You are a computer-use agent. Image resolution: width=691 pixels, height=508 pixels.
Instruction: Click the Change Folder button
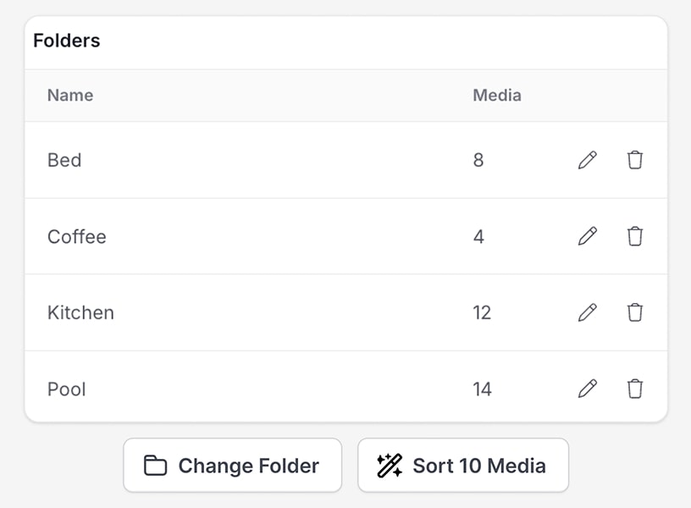233,465
